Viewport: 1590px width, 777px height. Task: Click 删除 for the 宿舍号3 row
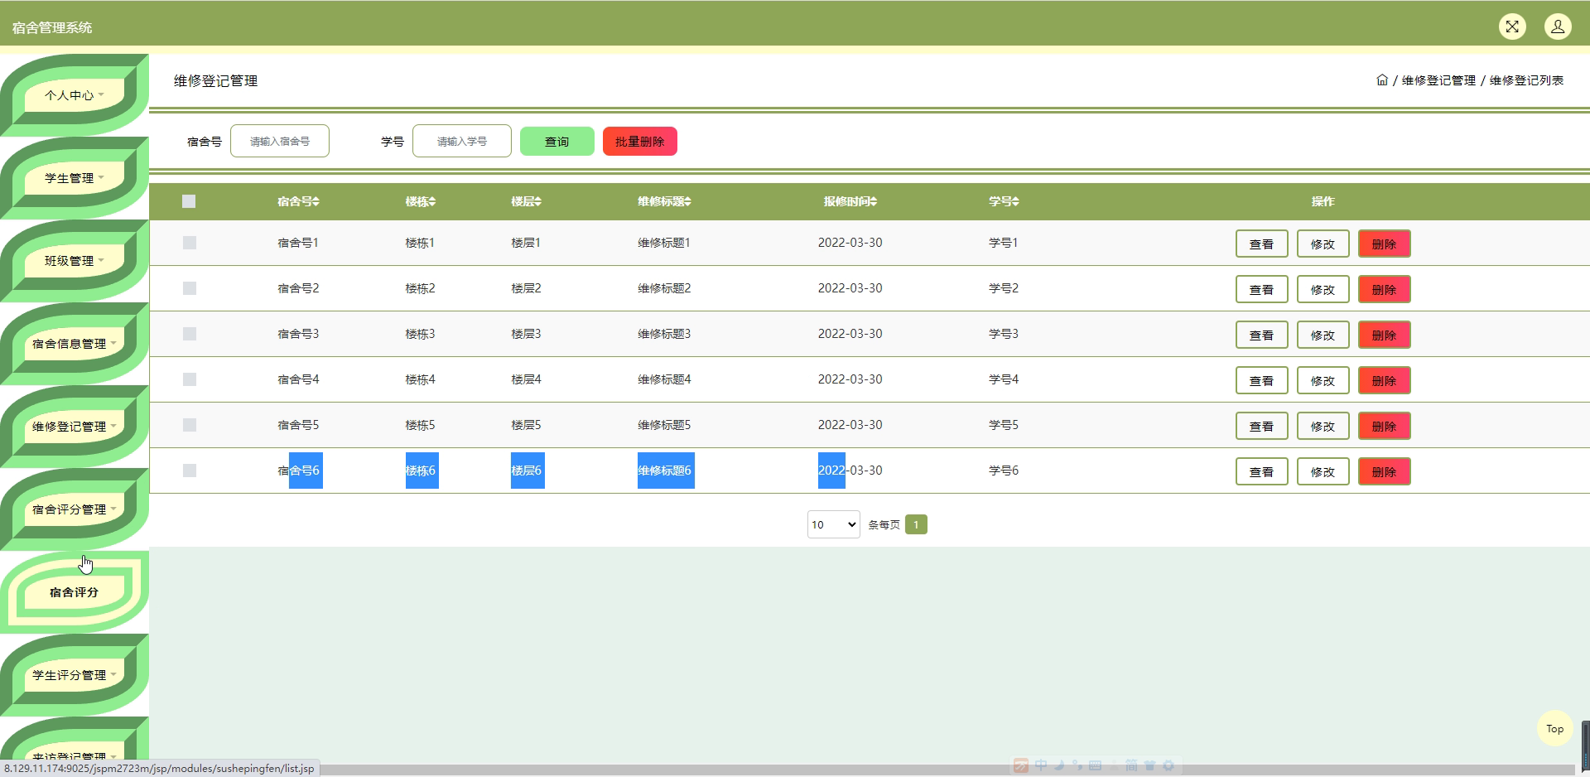point(1385,335)
